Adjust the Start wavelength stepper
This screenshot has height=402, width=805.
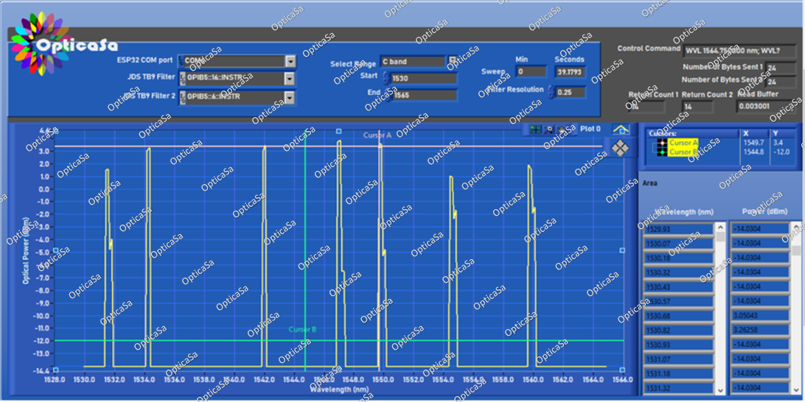tap(386, 78)
